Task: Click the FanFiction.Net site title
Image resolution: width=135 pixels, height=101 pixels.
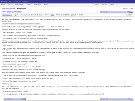Action: point(6,2)
